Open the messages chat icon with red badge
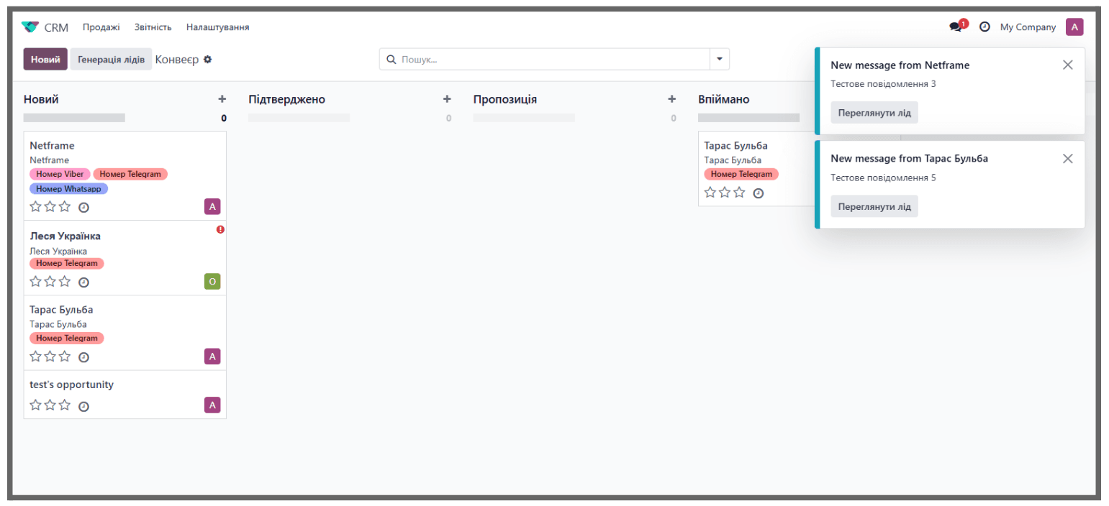Viewport: 1109px width, 506px height. 957,27
